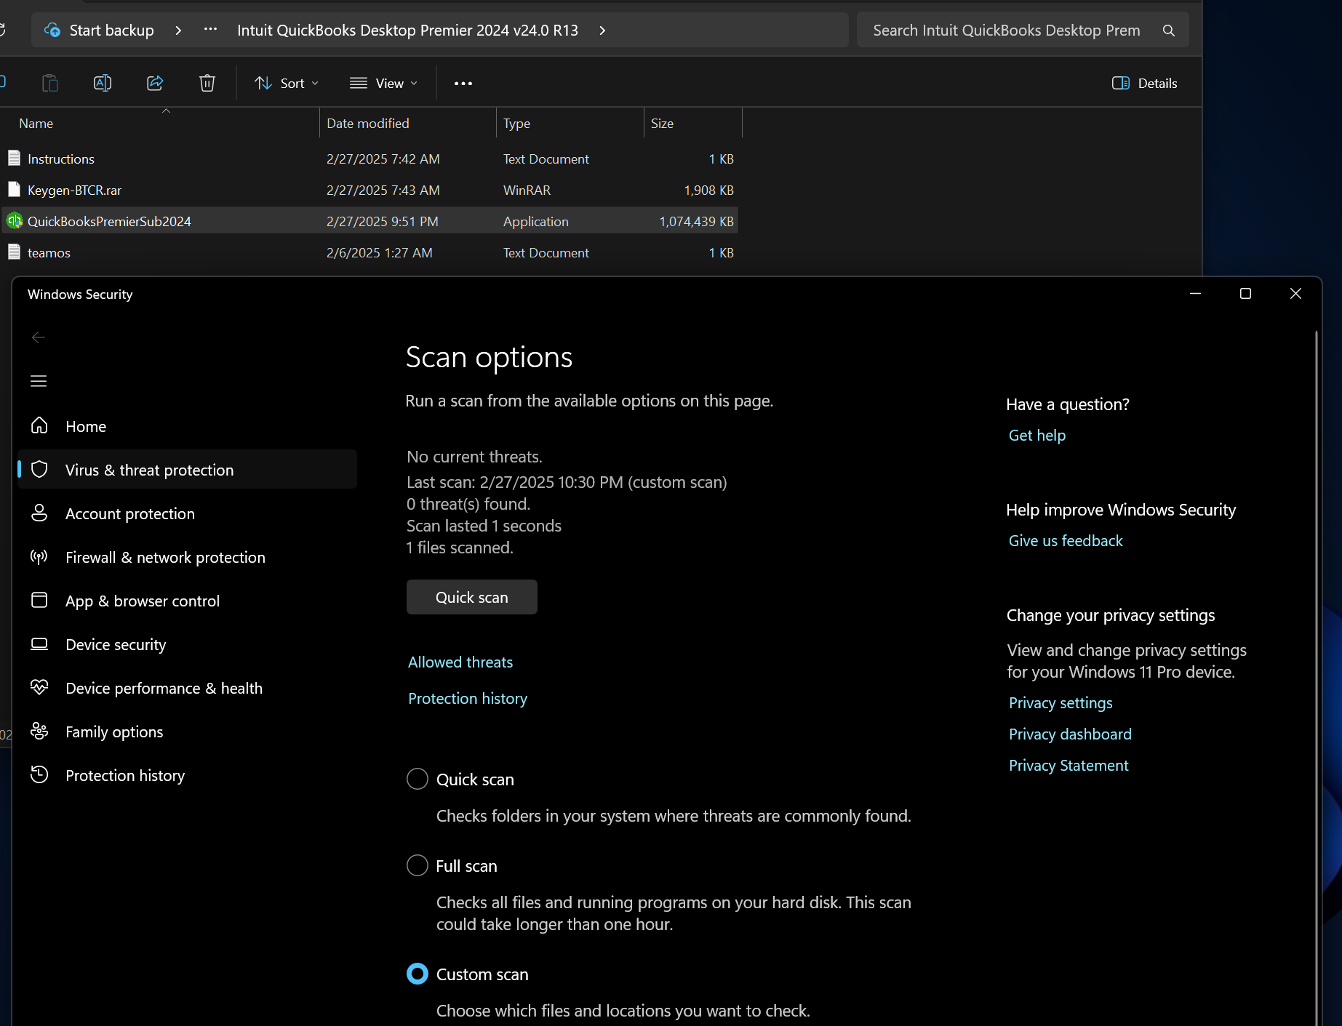Open Account protection in the sidebar
Viewport: 1342px width, 1026px height.
(188, 513)
